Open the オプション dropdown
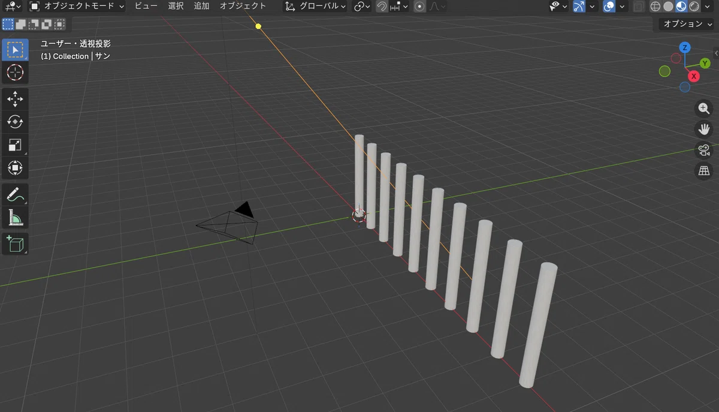The height and width of the screenshot is (412, 719). coord(685,23)
